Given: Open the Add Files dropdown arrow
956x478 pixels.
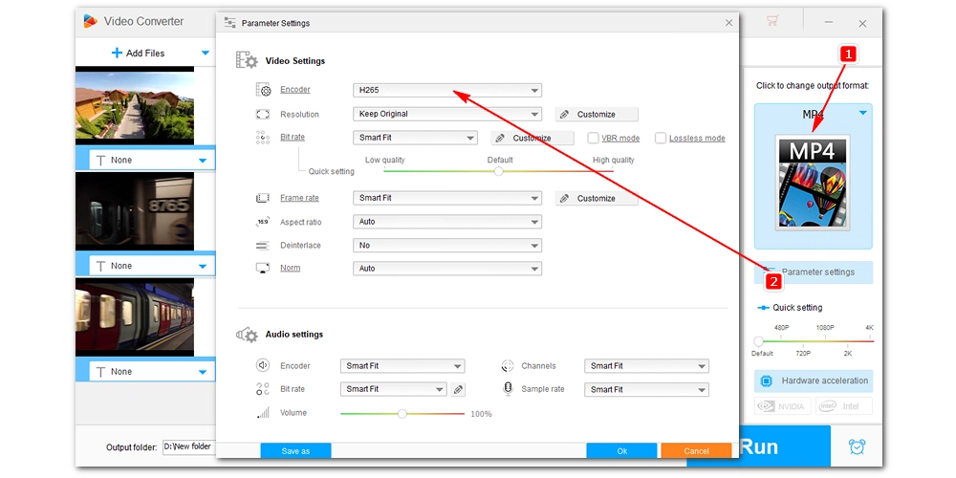Looking at the screenshot, I should [x=205, y=54].
